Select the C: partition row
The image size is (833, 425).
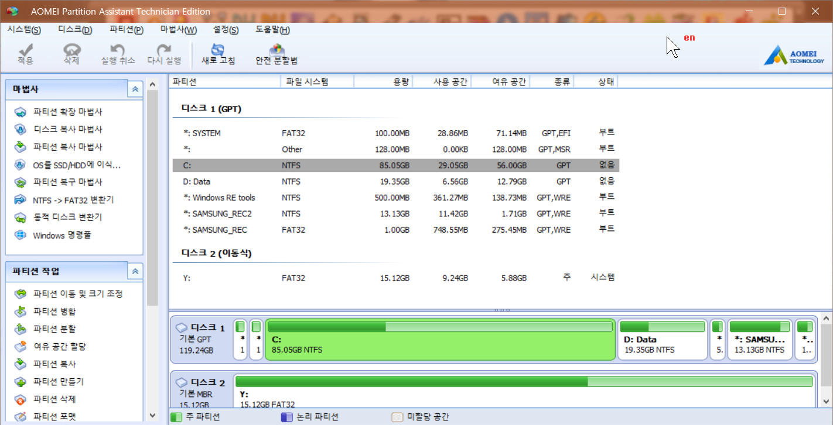395,165
